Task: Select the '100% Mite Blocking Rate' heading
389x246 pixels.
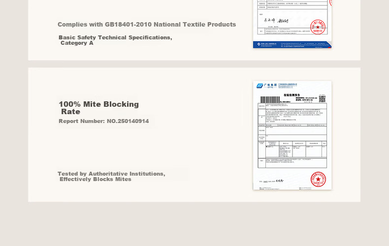Action: coord(99,108)
